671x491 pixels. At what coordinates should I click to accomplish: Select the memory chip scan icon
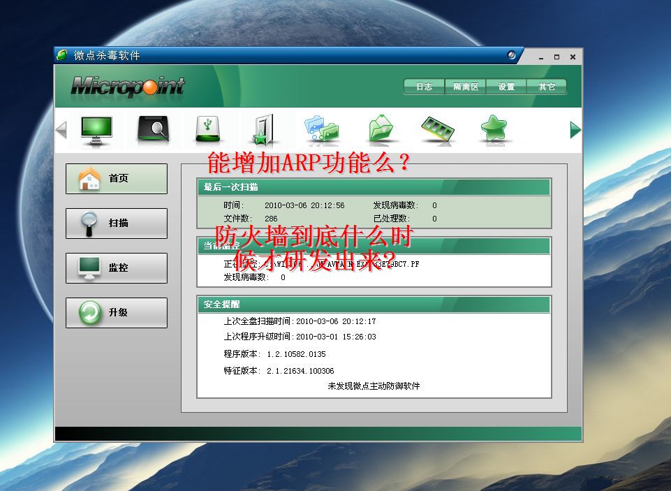[437, 129]
